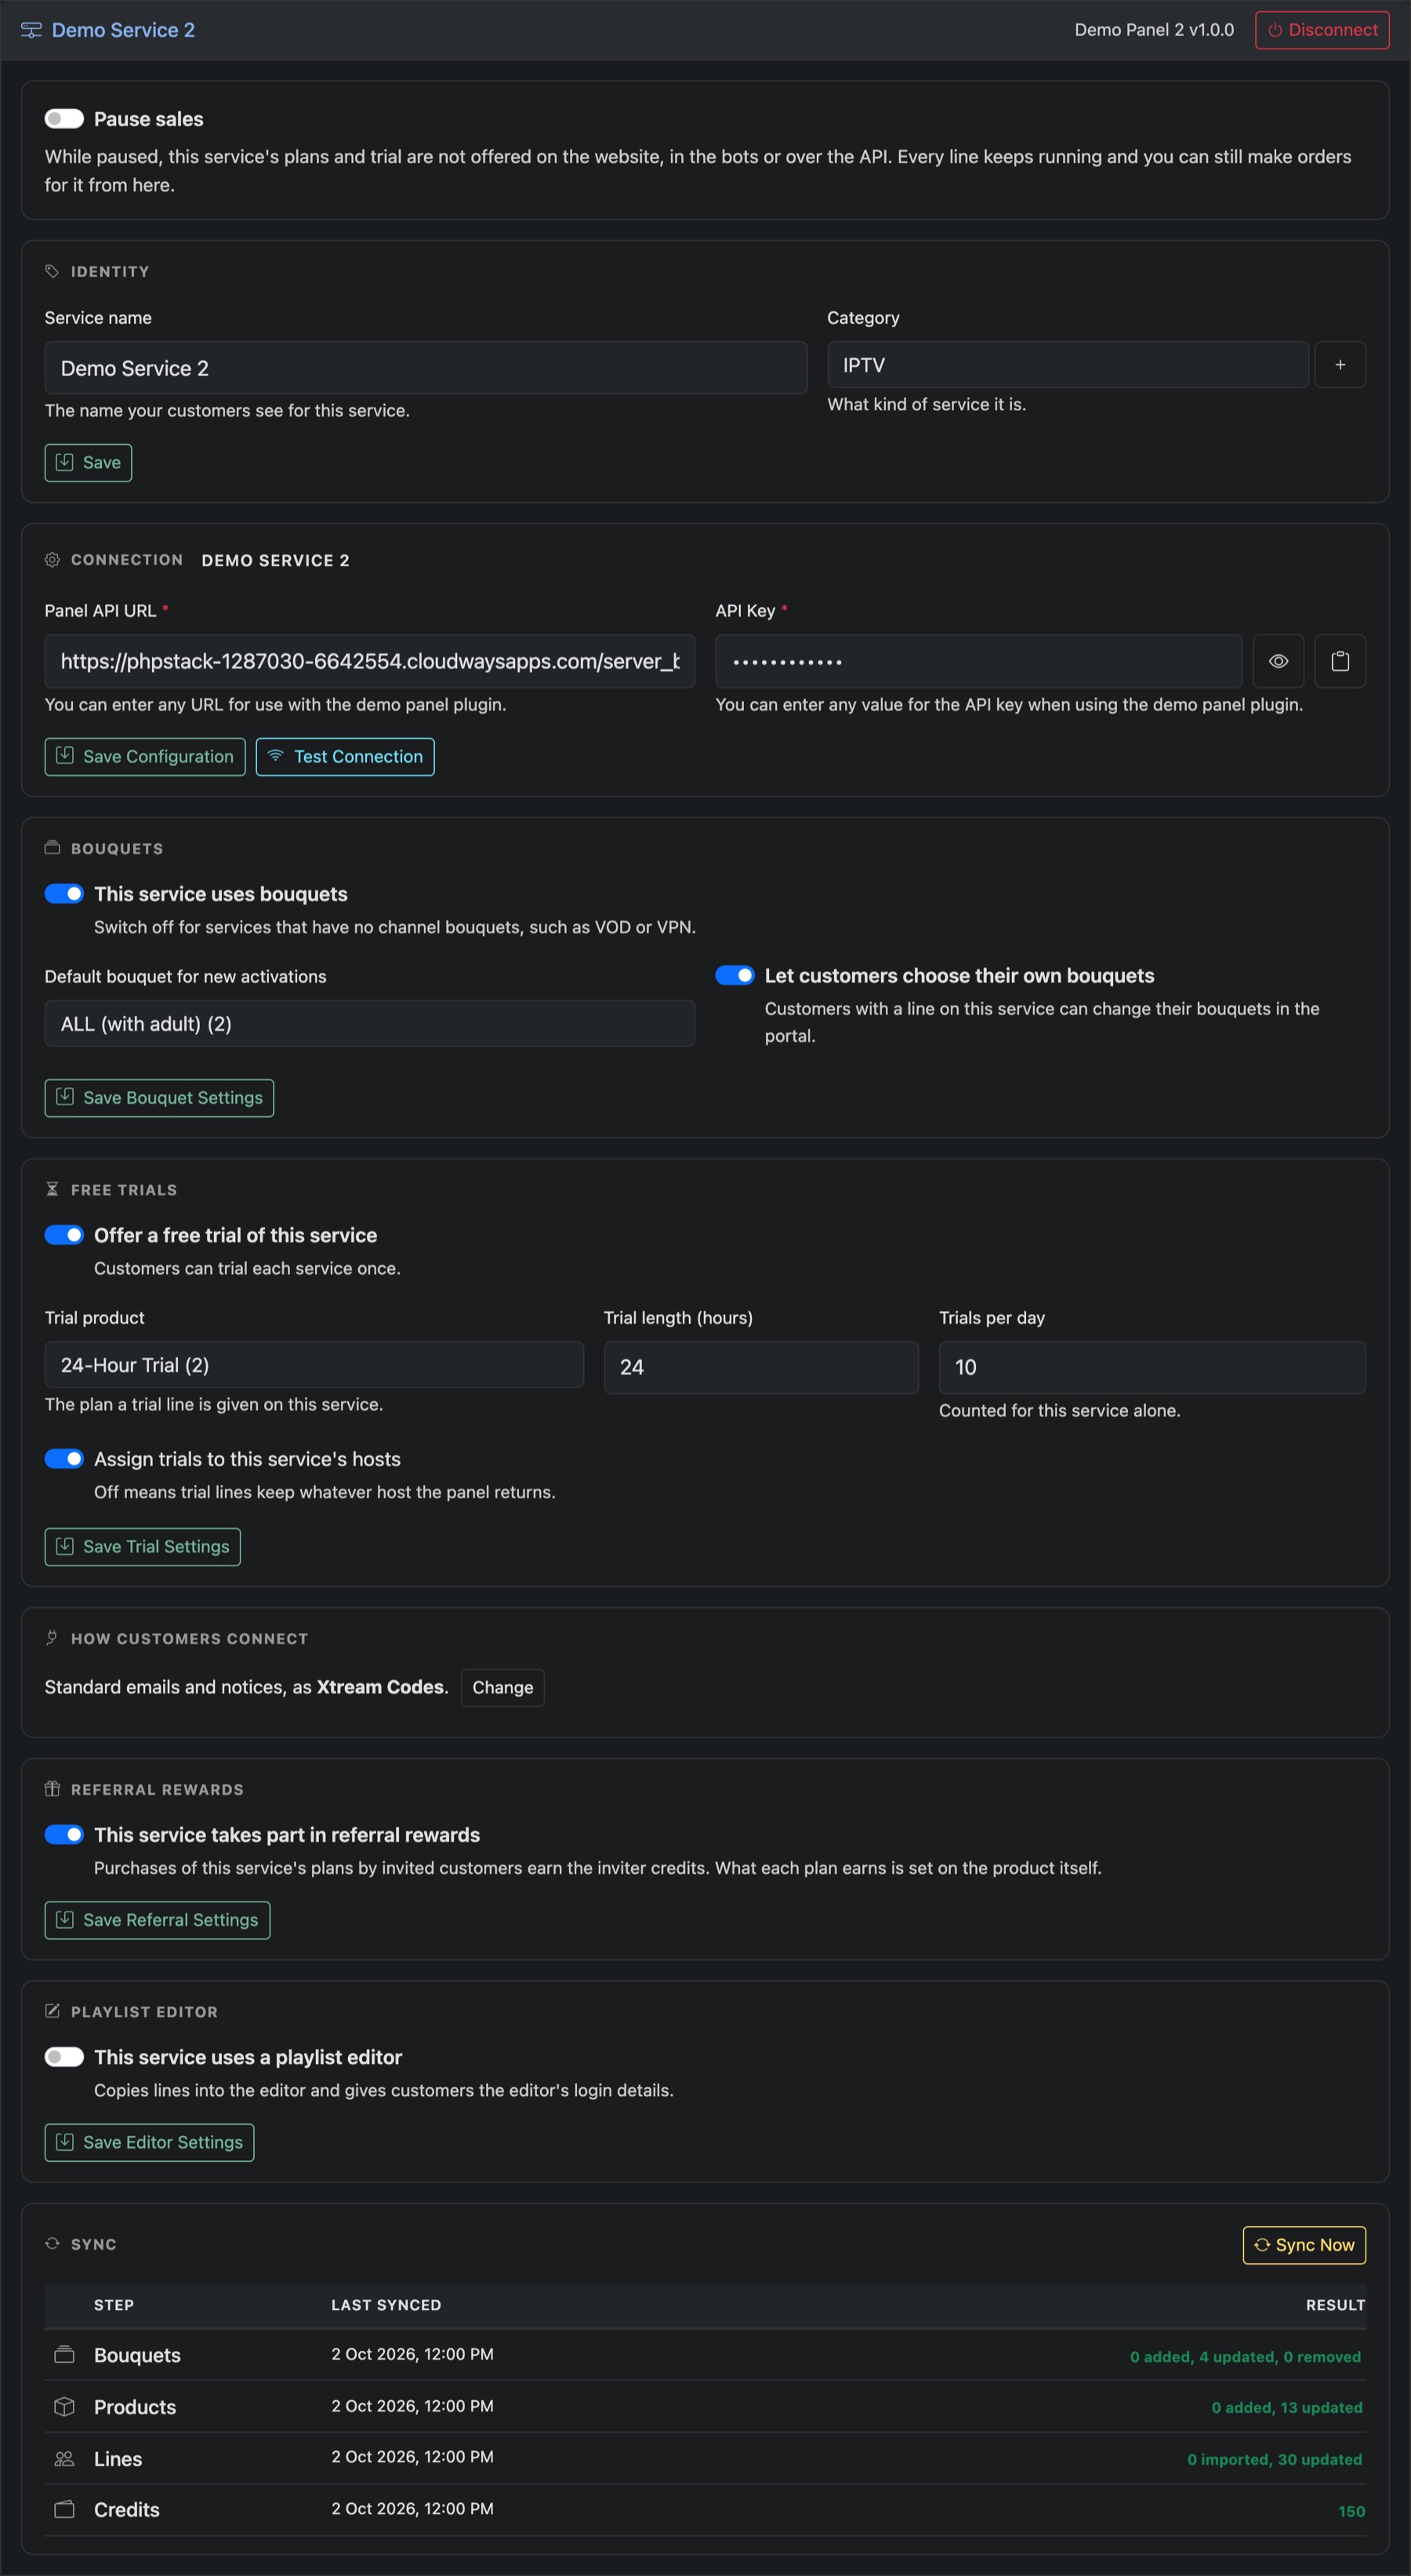The height and width of the screenshot is (2576, 1411).
Task: Click Save in Identity section
Action: 88,463
